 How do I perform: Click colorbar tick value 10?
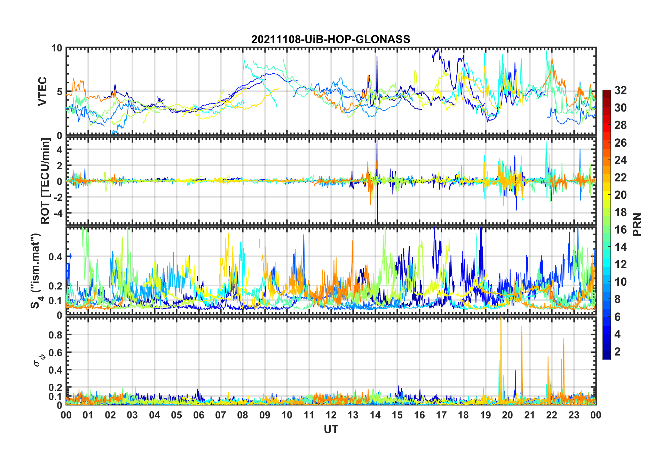point(621,282)
